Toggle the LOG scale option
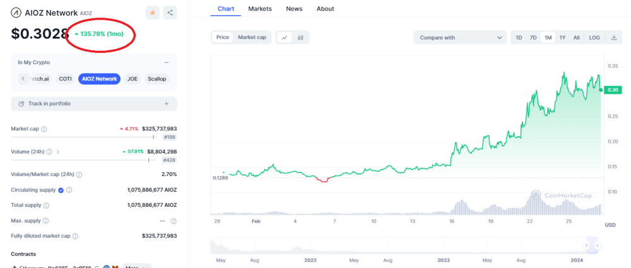This screenshot has width=631, height=268. tap(594, 38)
